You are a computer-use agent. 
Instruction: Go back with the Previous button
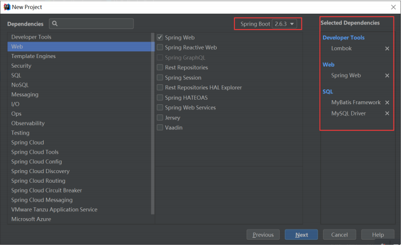(263, 235)
